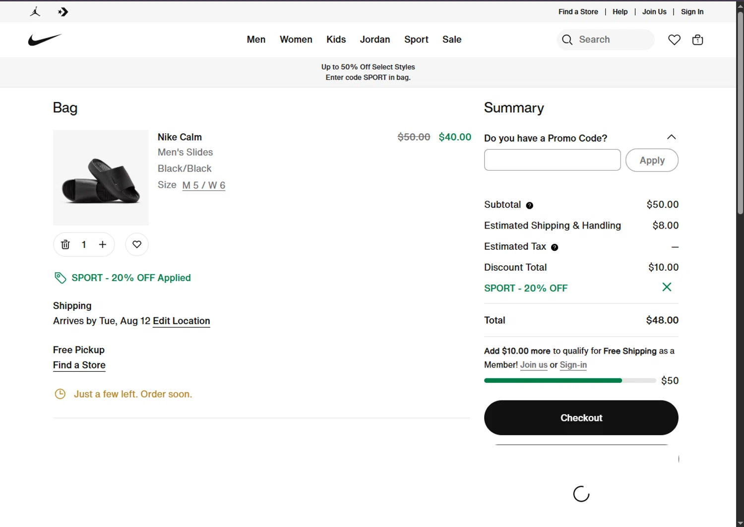Click the Apply promo button
This screenshot has width=744, height=527.
pyautogui.click(x=652, y=161)
